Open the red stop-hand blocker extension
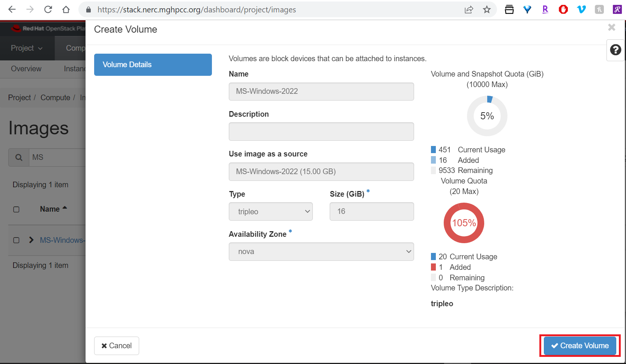Image resolution: width=626 pixels, height=364 pixels. (563, 10)
